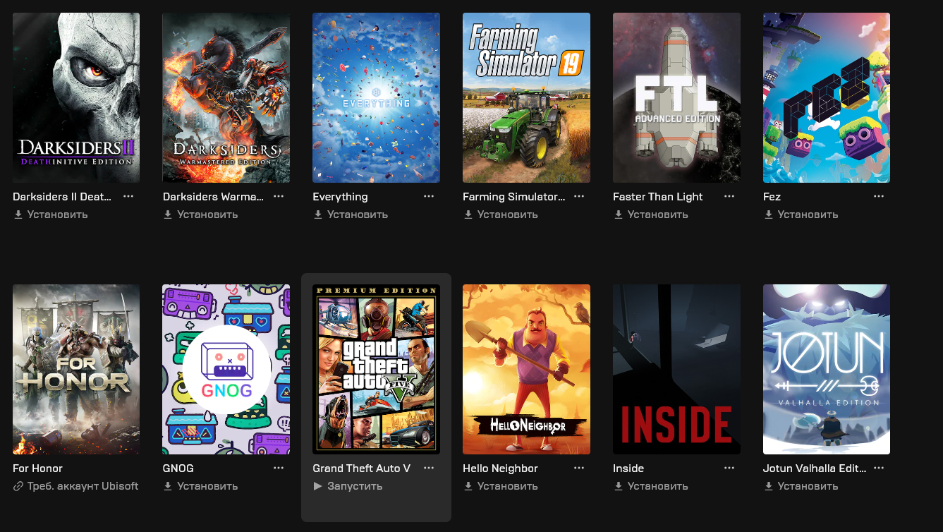Open the three-dots menu for Fez
The image size is (943, 532).
click(x=879, y=196)
